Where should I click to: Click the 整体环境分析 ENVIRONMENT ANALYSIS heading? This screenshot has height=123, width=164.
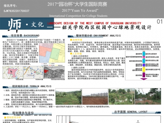tap(98, 36)
